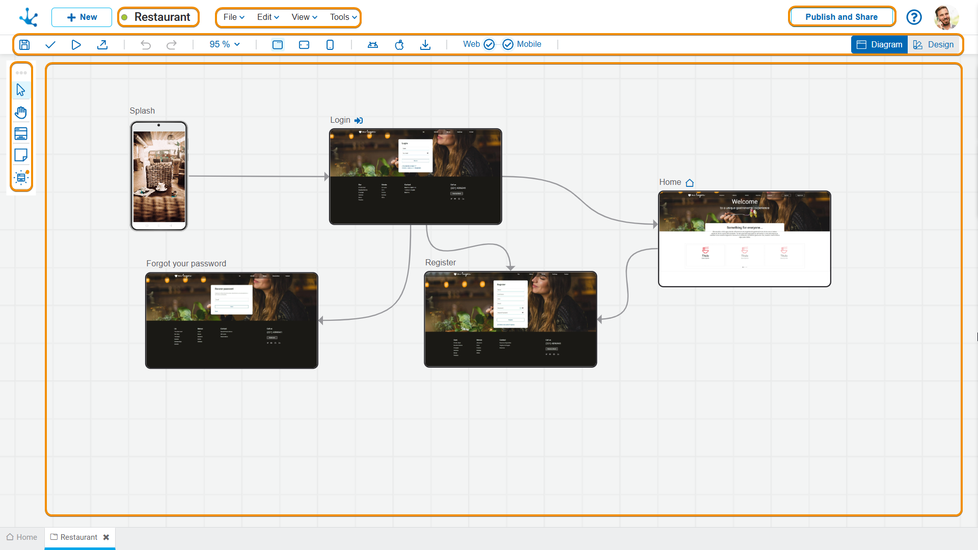Expand the File menu dropdown
The image size is (978, 550).
pos(234,17)
